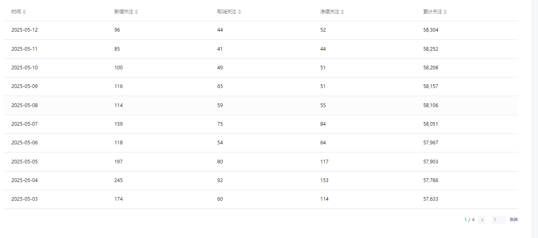The image size is (538, 238).
Task: Click the 新增关注 header text
Action: point(124,12)
